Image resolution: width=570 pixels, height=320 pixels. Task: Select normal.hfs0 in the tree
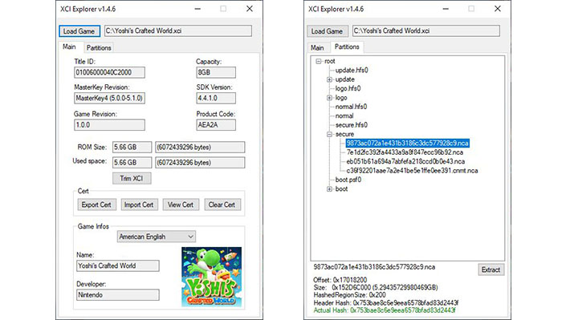coord(351,107)
